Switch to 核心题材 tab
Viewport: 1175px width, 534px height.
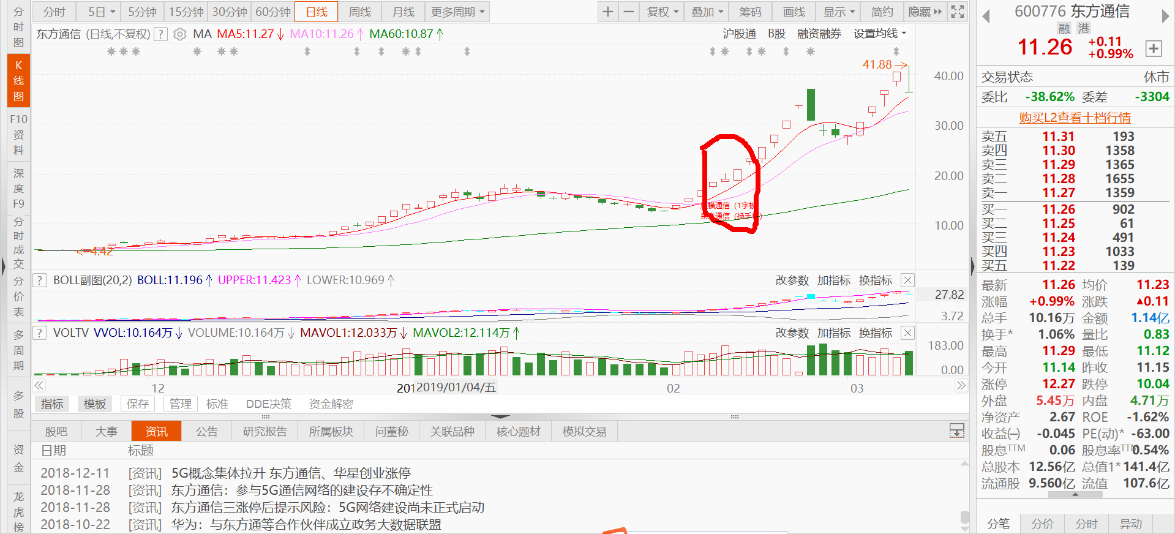(x=518, y=431)
